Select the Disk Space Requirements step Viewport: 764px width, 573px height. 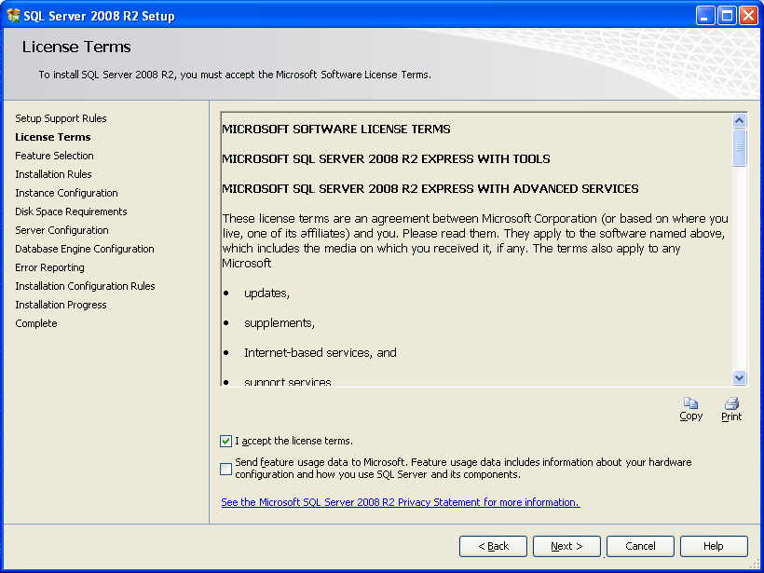pos(71,211)
